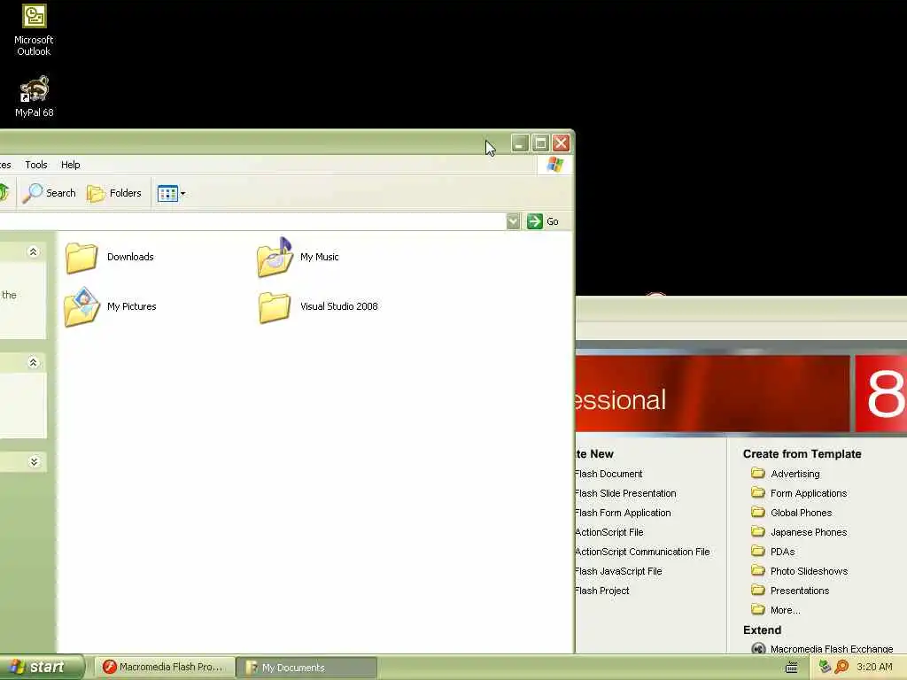This screenshot has height=680, width=907.
Task: Click the 3:20 AM system clock
Action: 874,668
